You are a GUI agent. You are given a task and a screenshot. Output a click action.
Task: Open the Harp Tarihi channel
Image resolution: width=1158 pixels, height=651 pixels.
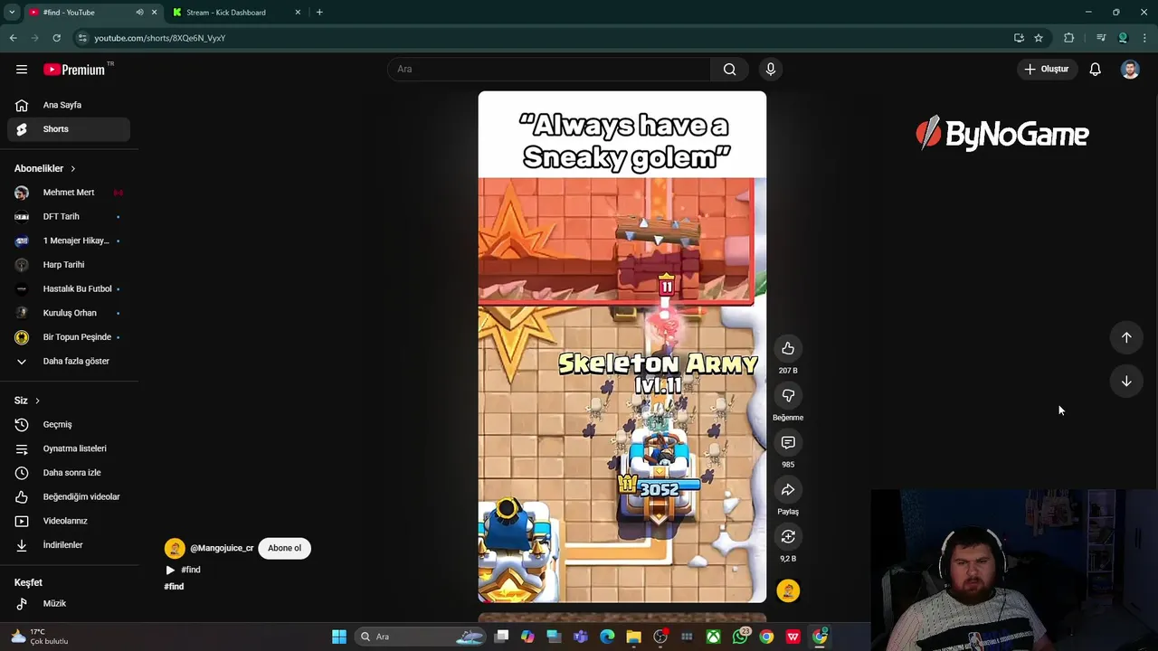(69, 265)
